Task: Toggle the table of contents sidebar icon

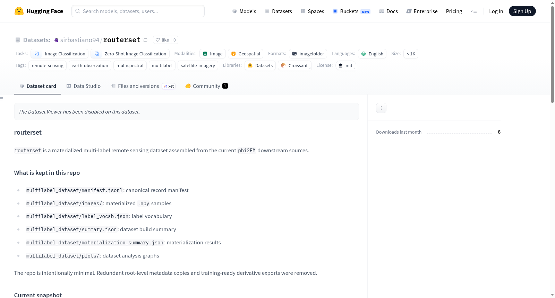Action: 1,99
